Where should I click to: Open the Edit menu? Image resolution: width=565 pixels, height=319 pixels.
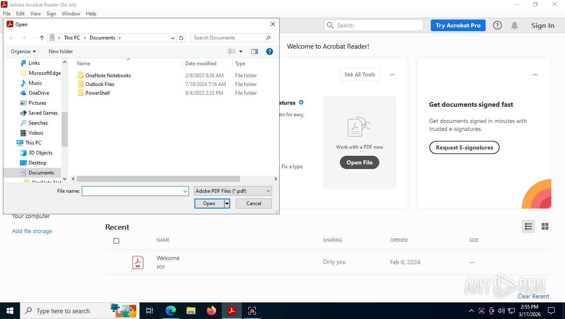point(20,14)
